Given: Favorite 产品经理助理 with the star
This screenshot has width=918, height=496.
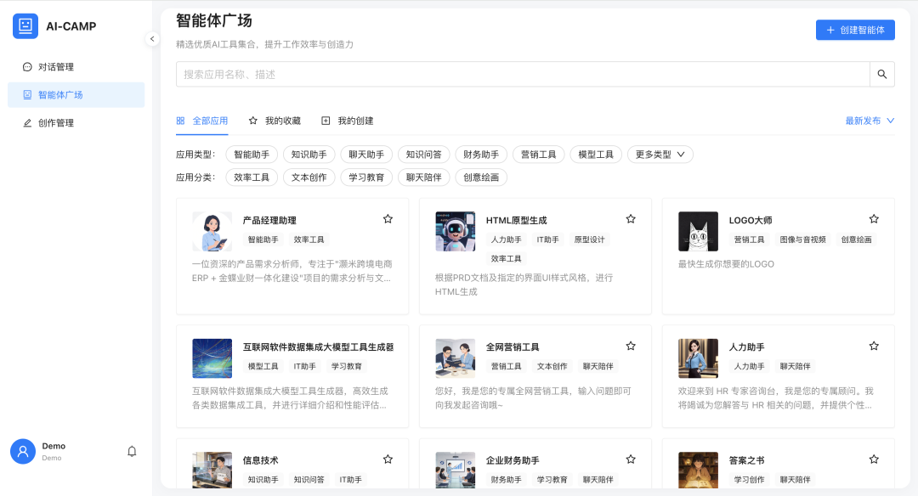Looking at the screenshot, I should point(388,219).
